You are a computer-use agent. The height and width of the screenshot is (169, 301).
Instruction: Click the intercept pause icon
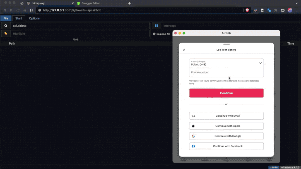[156, 26]
